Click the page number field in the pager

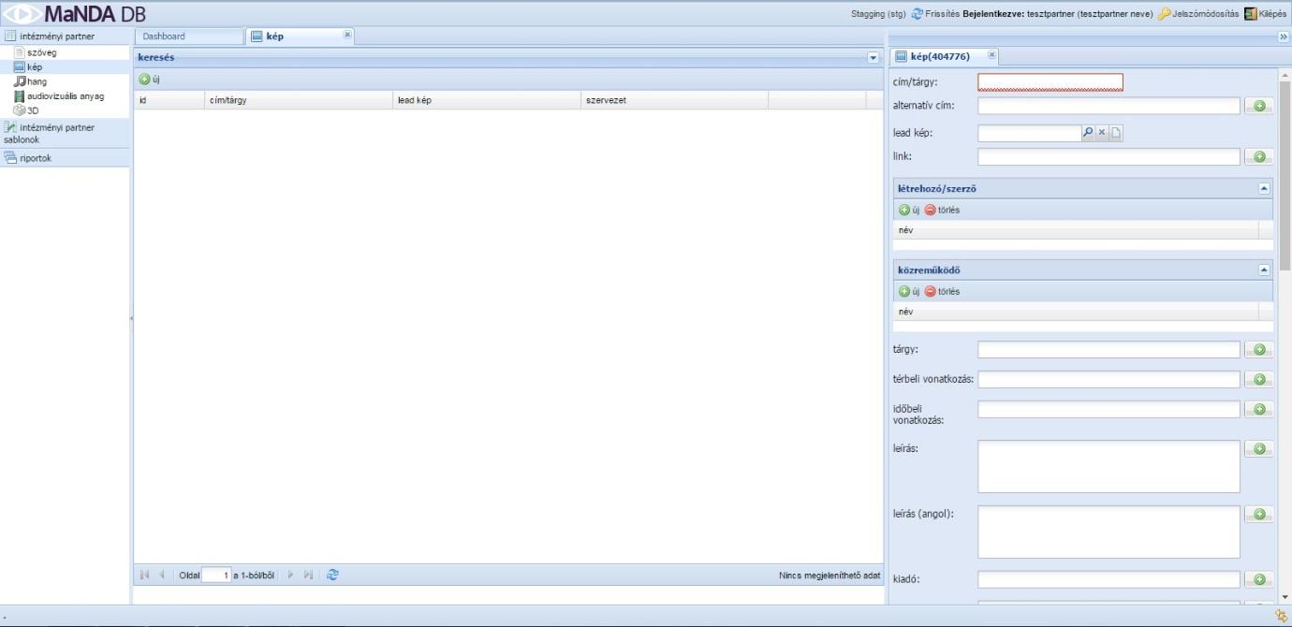(x=216, y=576)
